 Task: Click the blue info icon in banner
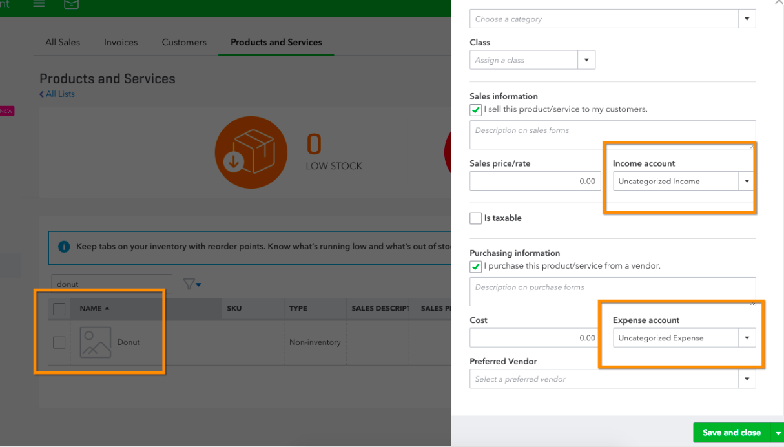(64, 247)
